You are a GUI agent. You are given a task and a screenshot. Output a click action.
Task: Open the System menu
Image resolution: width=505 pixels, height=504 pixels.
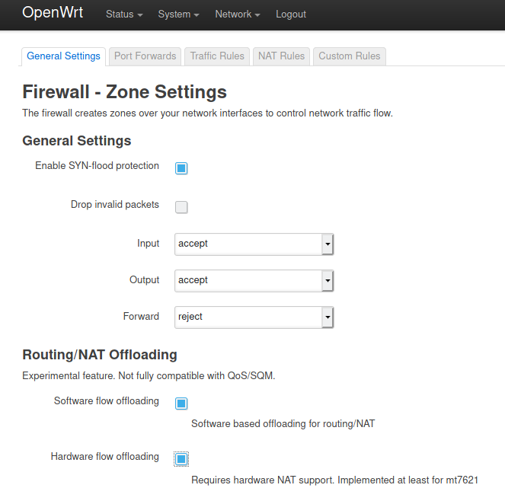click(x=178, y=14)
